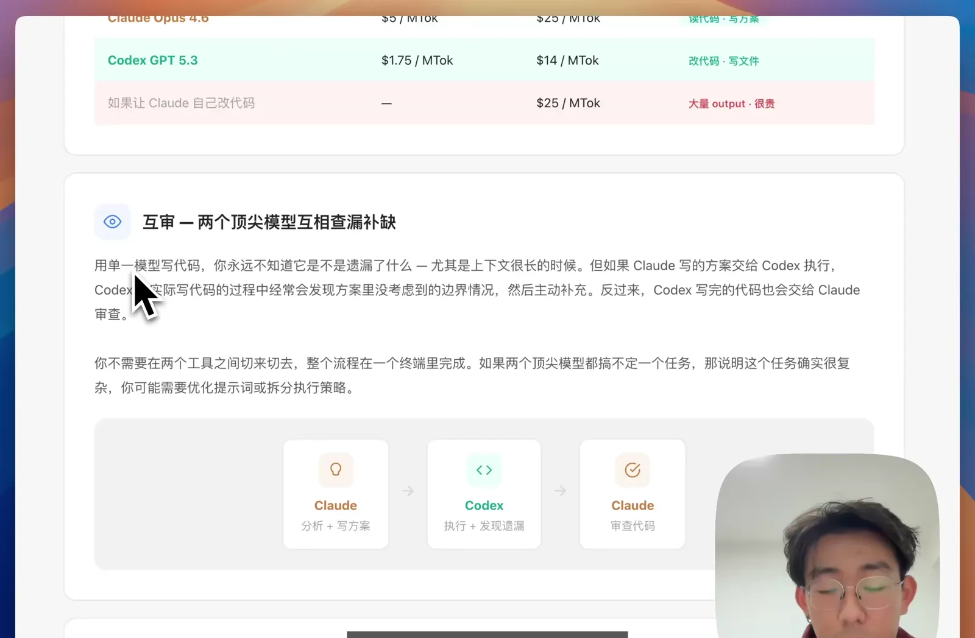The width and height of the screenshot is (975, 638).
Task: Click the $14 / MTok price cell
Action: click(567, 60)
